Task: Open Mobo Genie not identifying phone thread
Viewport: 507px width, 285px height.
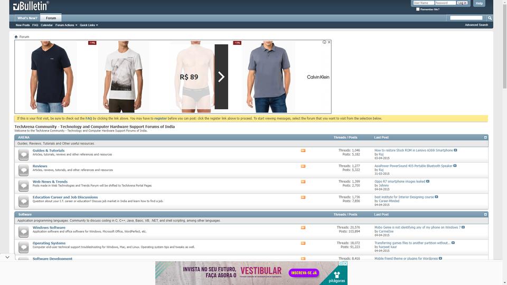Action: point(417,227)
